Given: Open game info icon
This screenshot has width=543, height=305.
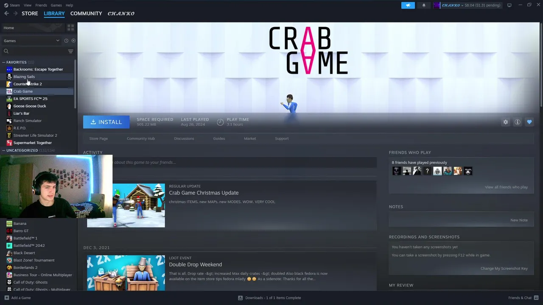Looking at the screenshot, I should click(x=518, y=122).
